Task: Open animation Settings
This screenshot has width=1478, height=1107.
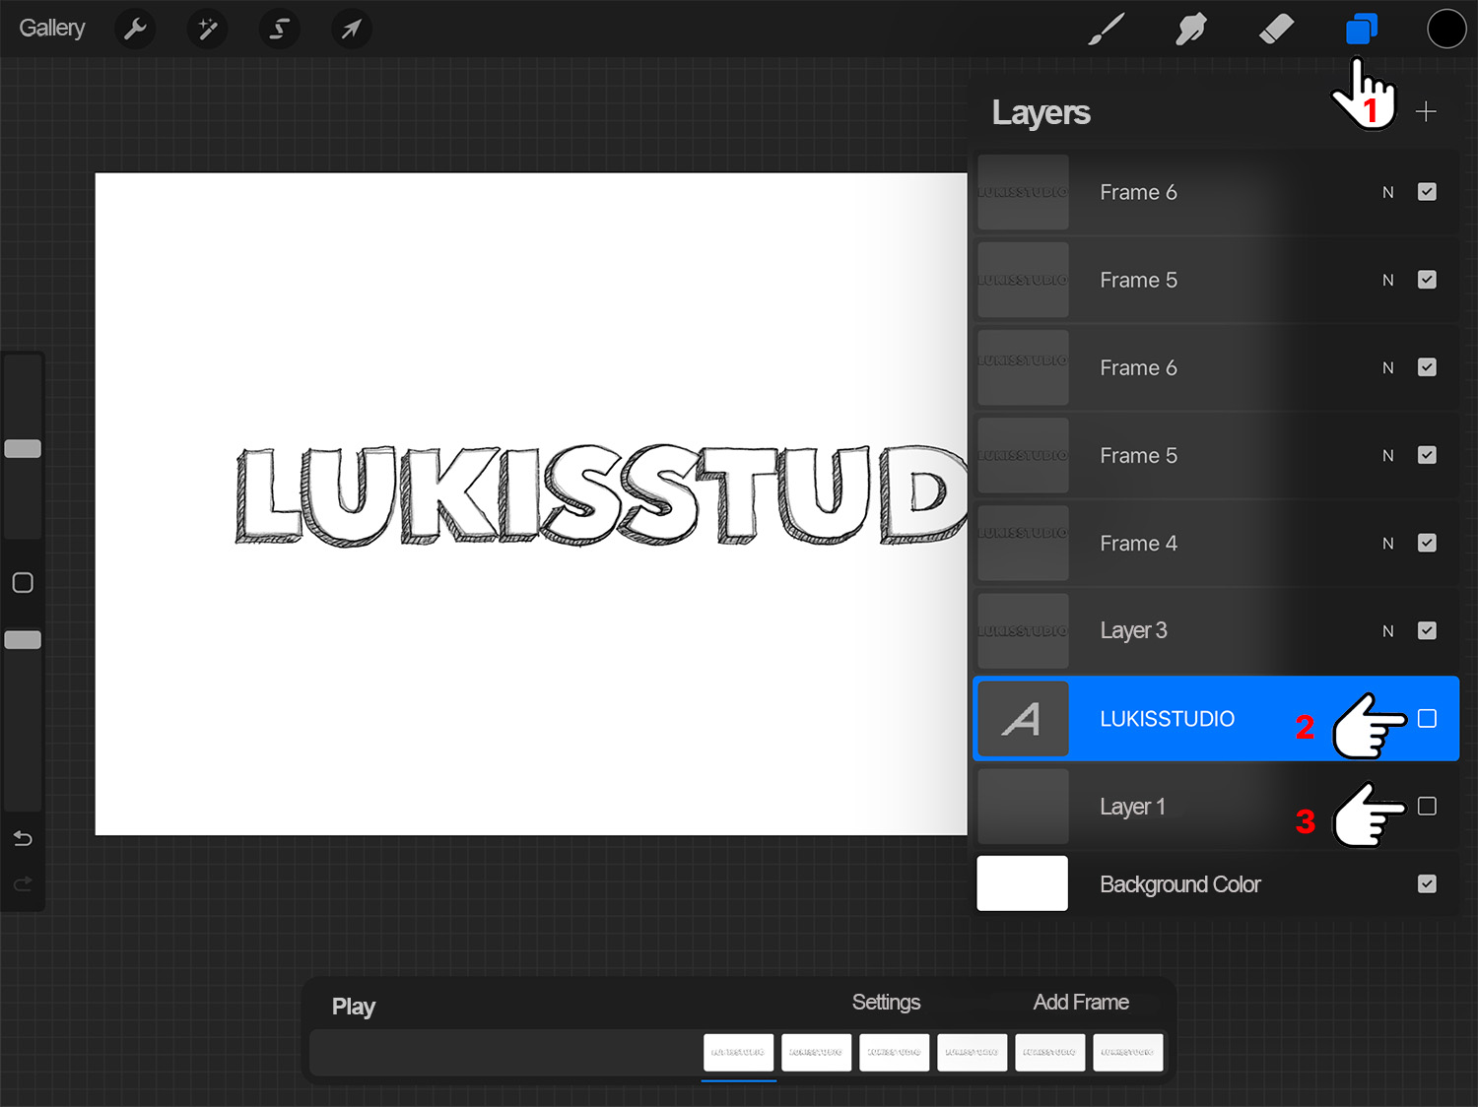Action: click(x=886, y=1002)
